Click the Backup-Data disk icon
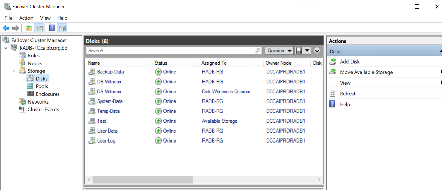 click(x=92, y=72)
